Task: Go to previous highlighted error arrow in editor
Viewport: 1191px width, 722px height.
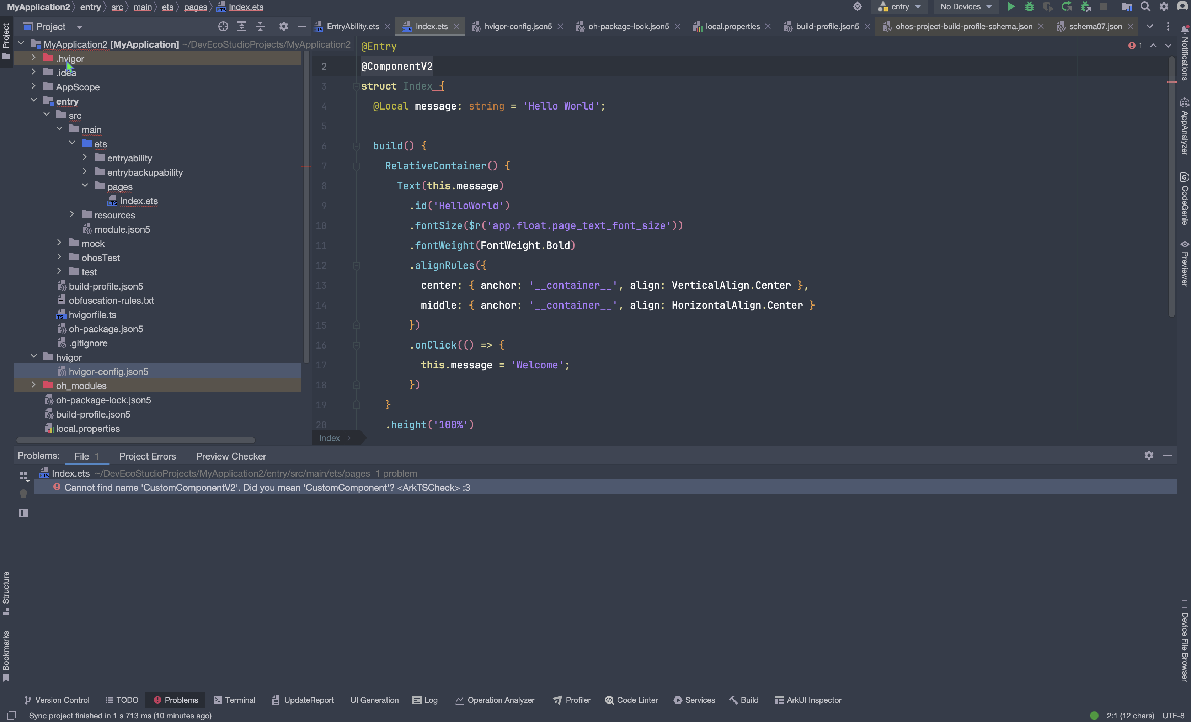Action: tap(1153, 46)
